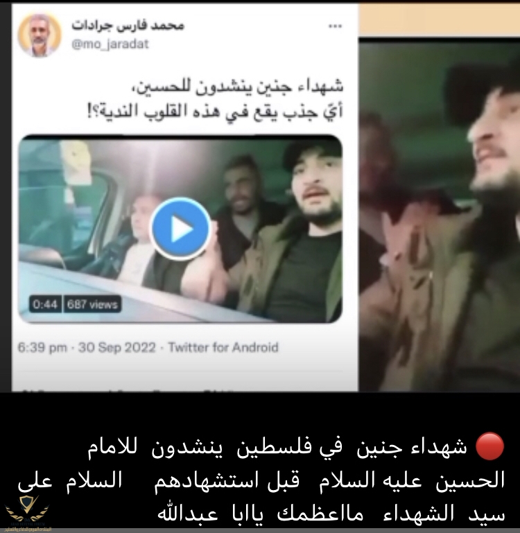The width and height of the screenshot is (520, 533).
Task: Select the tweet line أيّ جذب يقع في هذه القلوب الندية
Action: tap(215, 111)
